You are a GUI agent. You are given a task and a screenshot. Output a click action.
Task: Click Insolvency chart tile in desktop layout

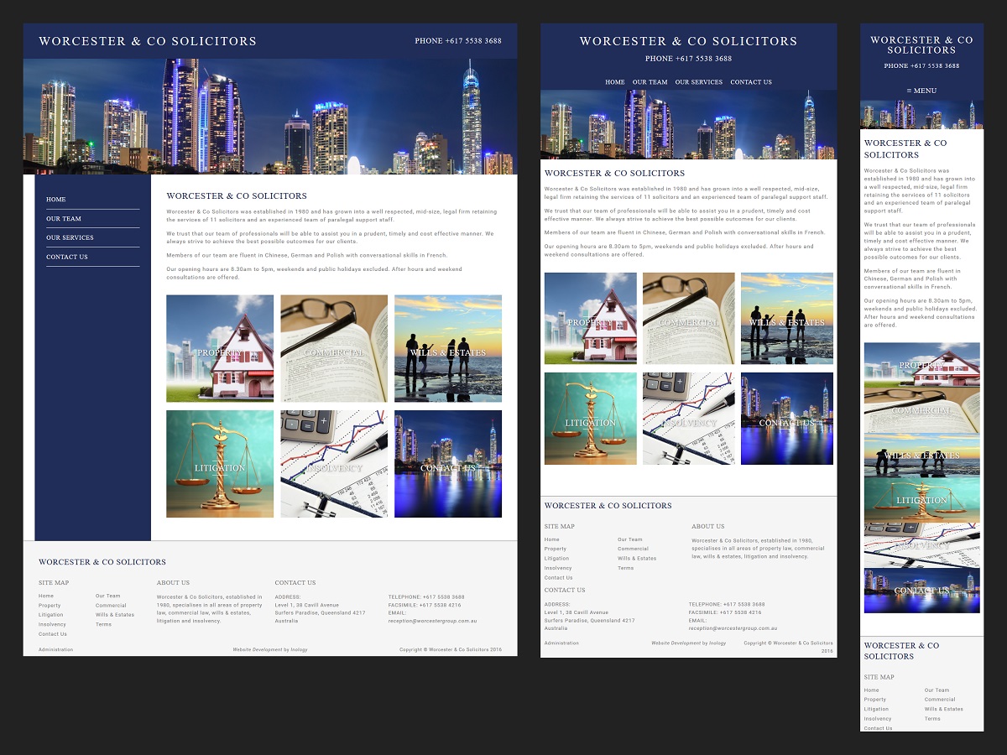tap(334, 464)
